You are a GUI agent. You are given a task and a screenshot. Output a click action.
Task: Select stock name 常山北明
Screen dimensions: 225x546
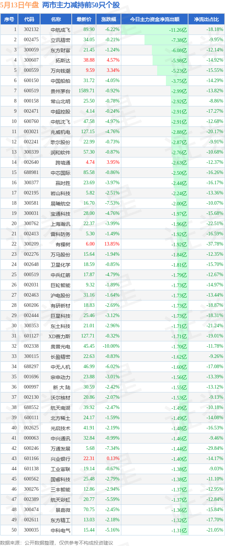60,101
